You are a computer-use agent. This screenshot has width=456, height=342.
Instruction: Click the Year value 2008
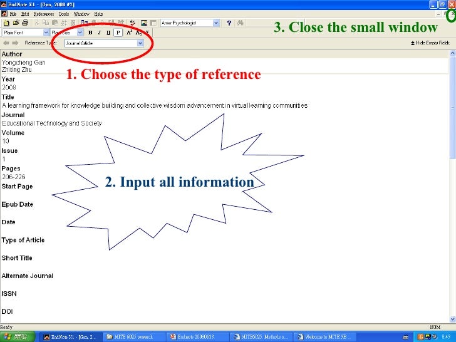(x=9, y=87)
